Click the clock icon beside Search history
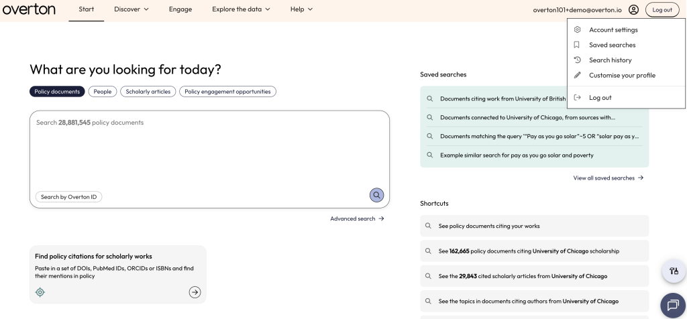 click(578, 60)
